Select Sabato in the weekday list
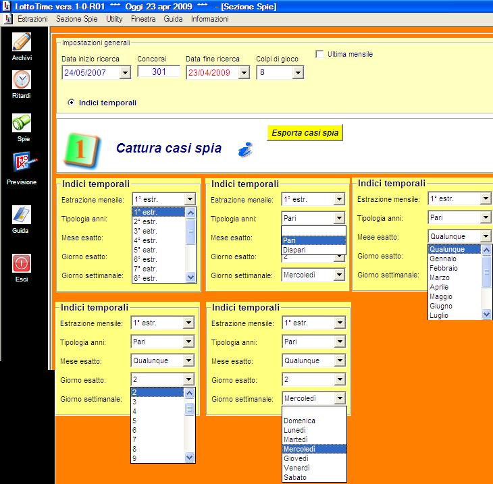 coord(314,477)
